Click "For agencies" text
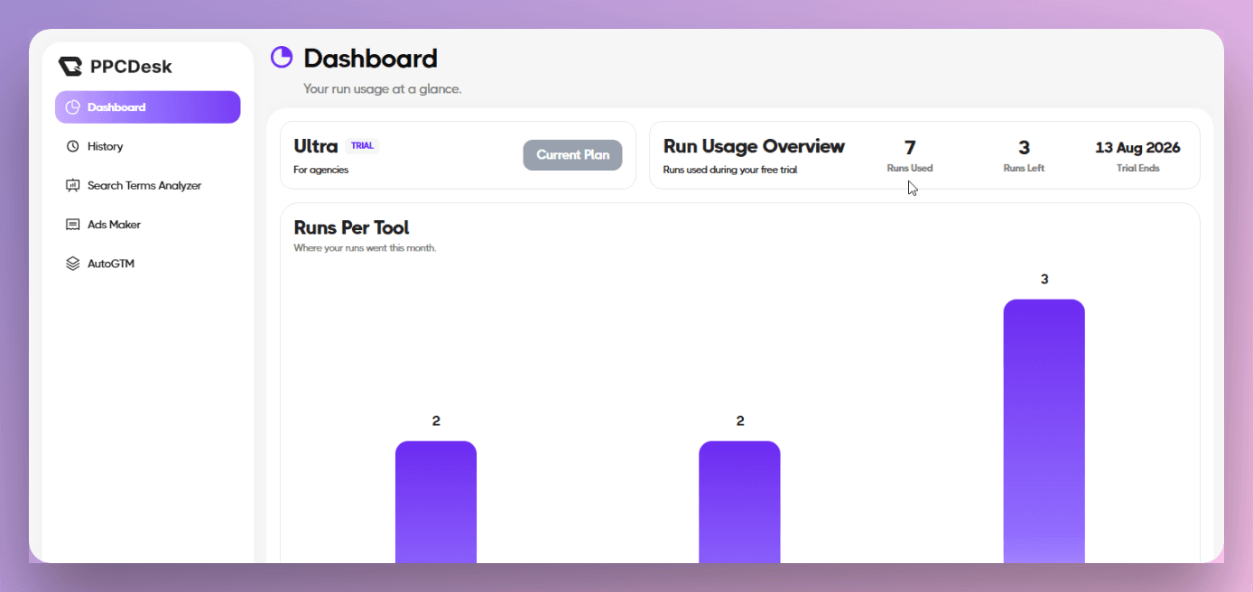 [x=320, y=170]
